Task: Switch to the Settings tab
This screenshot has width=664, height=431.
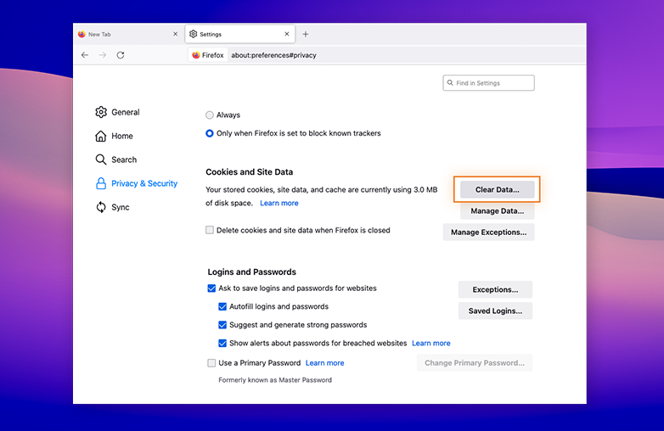Action: coord(239,34)
